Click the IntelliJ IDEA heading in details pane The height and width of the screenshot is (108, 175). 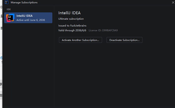tap(69, 13)
